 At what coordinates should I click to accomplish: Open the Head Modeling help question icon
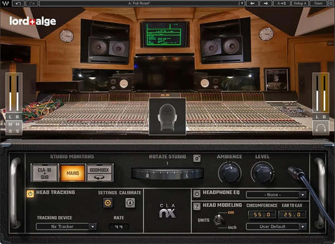197,207
